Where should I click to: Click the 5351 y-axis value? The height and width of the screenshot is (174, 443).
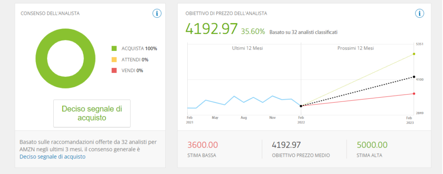click(420, 44)
